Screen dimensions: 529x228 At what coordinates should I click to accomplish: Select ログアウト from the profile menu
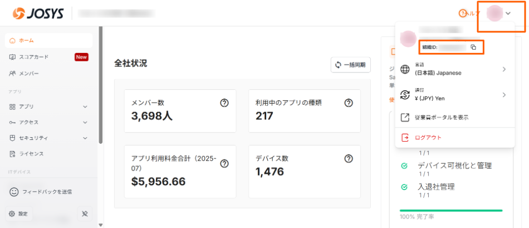pyautogui.click(x=429, y=138)
